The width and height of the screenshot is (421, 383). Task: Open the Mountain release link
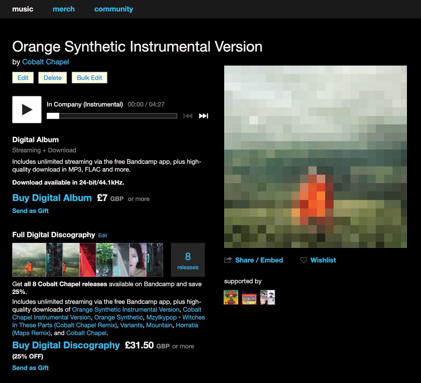tap(159, 325)
